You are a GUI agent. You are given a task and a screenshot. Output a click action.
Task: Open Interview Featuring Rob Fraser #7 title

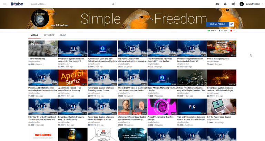point(190,60)
